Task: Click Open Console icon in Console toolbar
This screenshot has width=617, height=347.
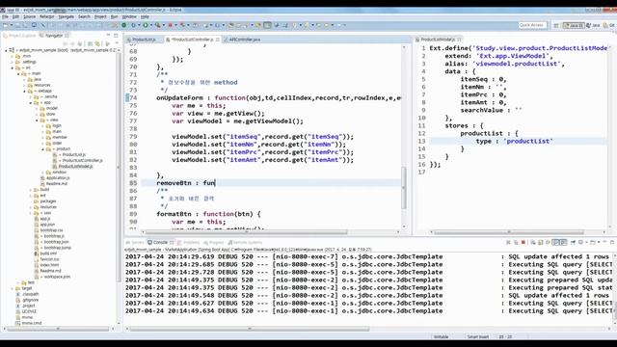Action: point(593,242)
